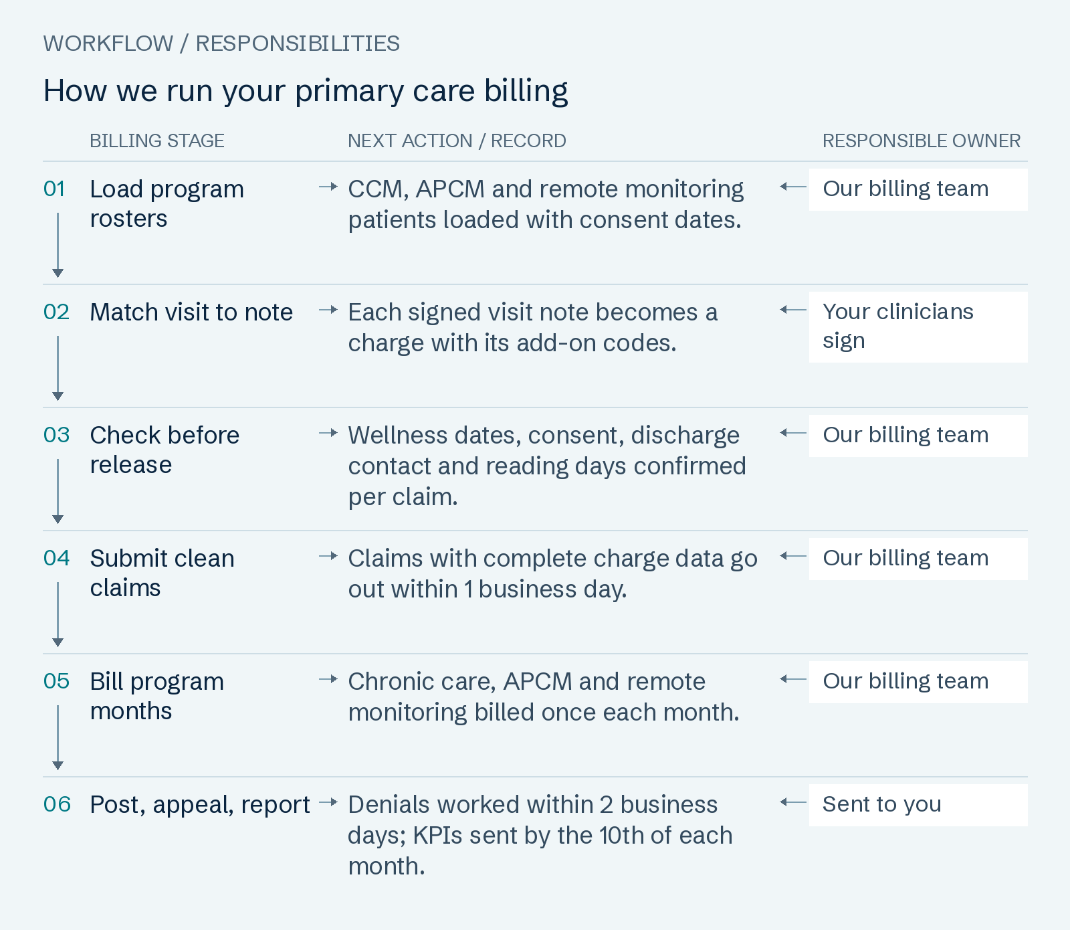This screenshot has width=1070, height=930.
Task: Click step number 03
Action: [x=56, y=435]
